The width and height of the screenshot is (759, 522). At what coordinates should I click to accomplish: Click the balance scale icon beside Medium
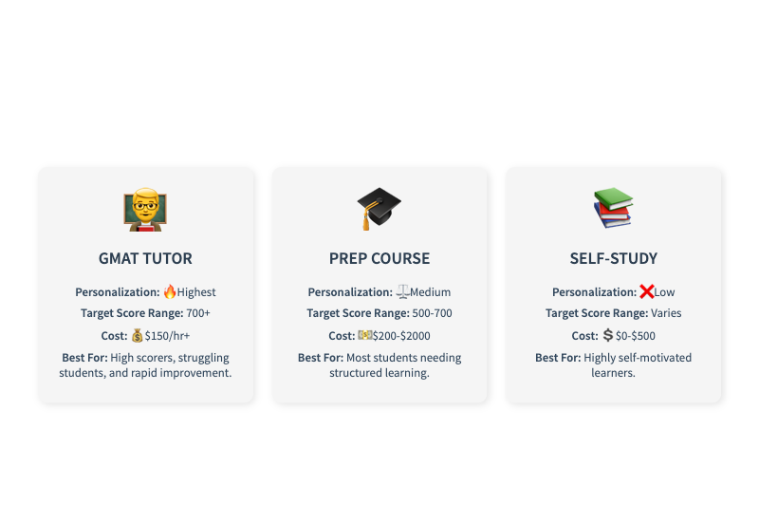pyautogui.click(x=402, y=291)
